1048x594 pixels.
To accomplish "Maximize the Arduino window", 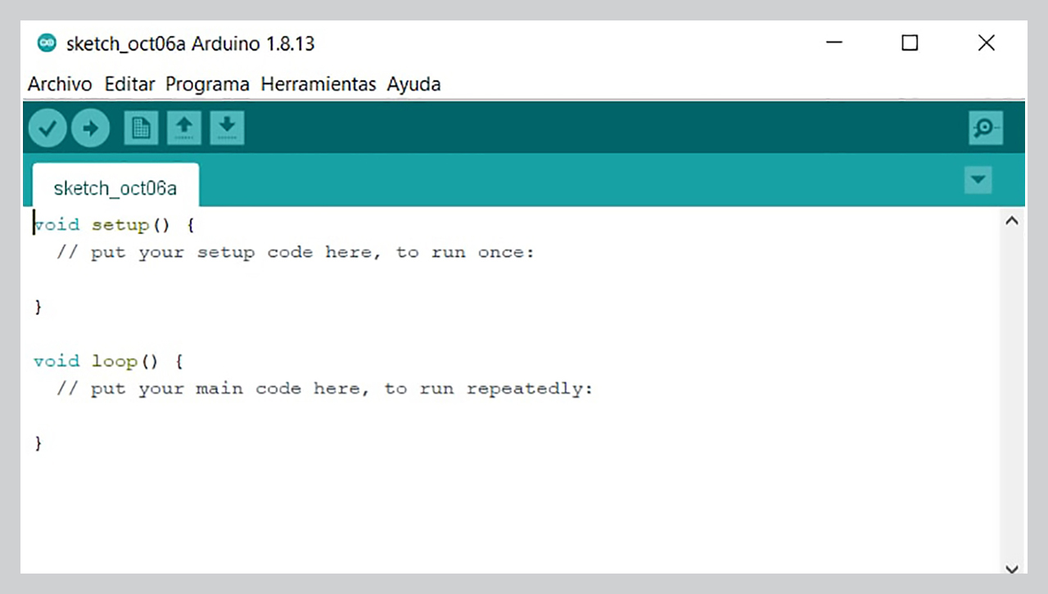I will pos(910,43).
